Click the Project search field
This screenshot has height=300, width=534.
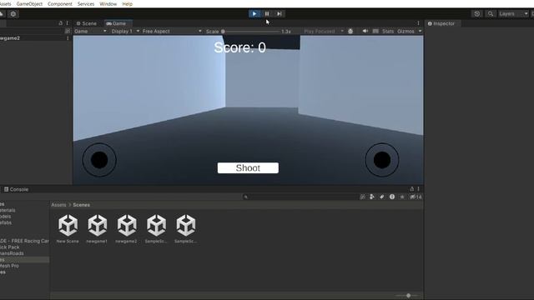pyautogui.click(x=300, y=197)
